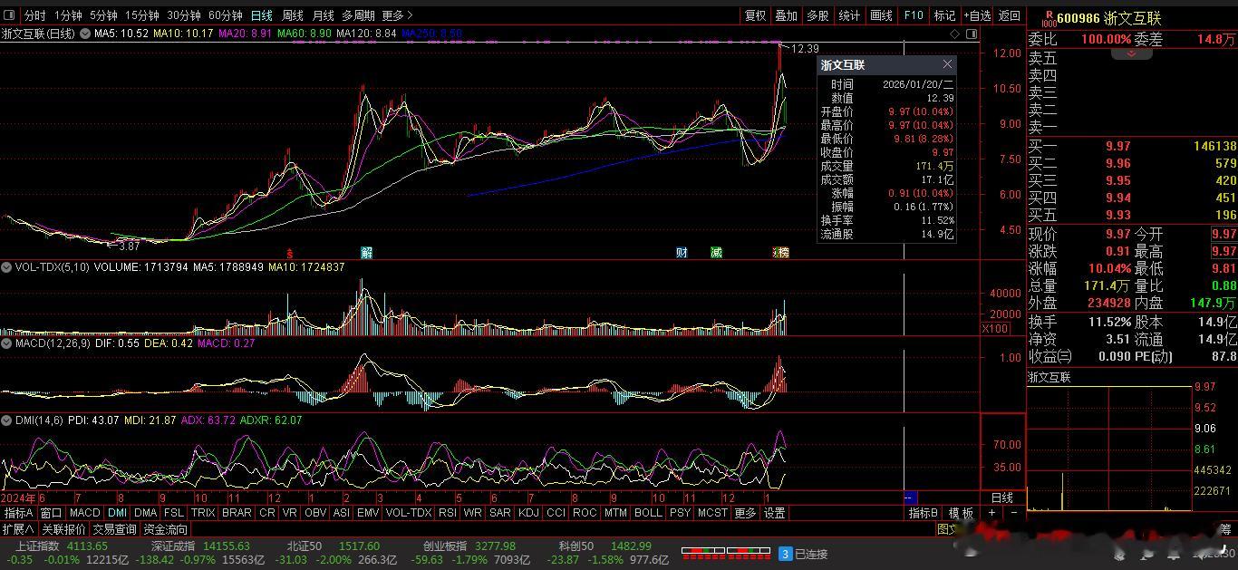Click the 解 event marker on the chart
Image resolution: width=1238 pixels, height=570 pixels.
point(366,252)
